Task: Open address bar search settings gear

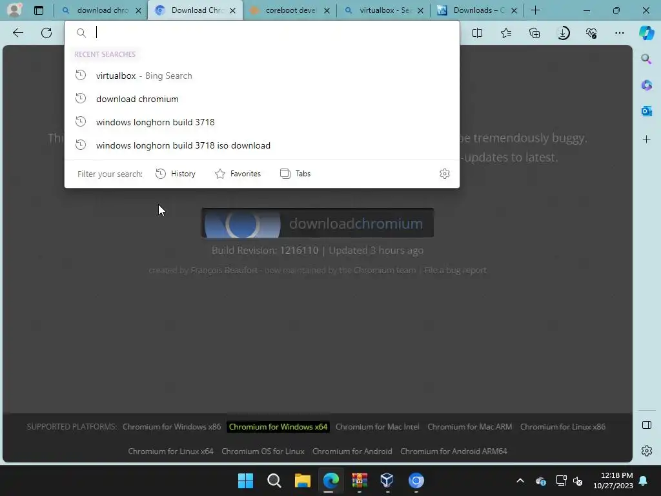Action: click(444, 174)
